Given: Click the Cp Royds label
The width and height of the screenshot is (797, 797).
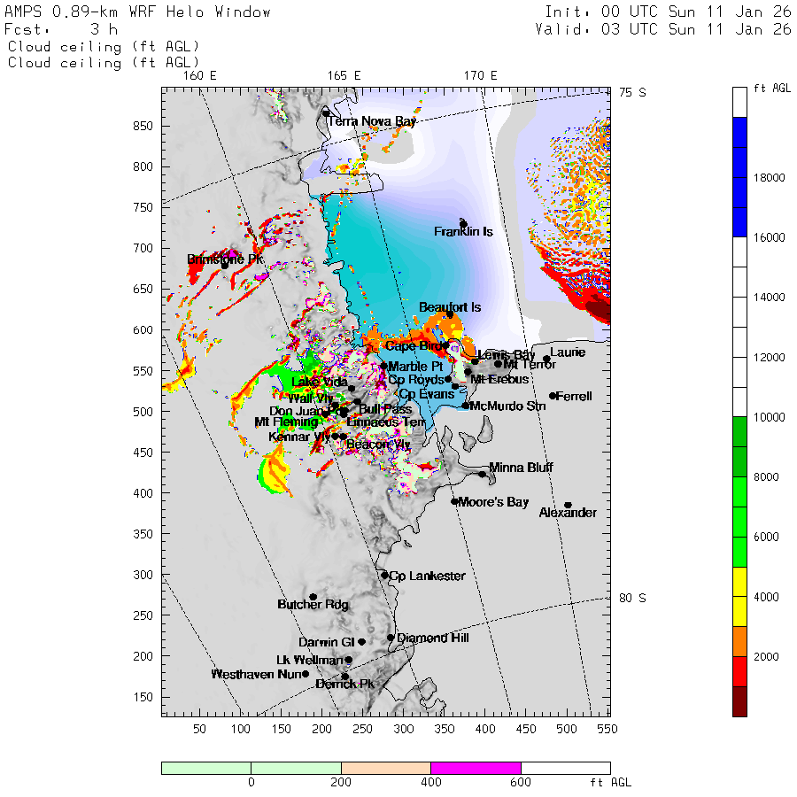Looking at the screenshot, I should [x=416, y=380].
